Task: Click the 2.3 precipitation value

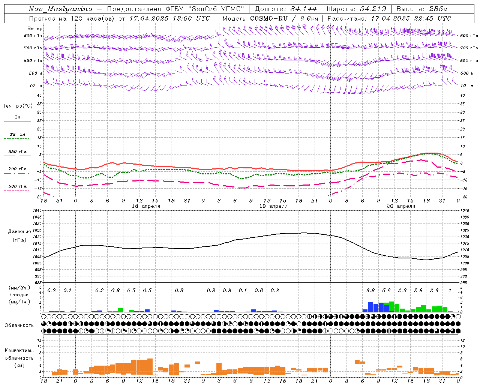Action: tap(402, 291)
